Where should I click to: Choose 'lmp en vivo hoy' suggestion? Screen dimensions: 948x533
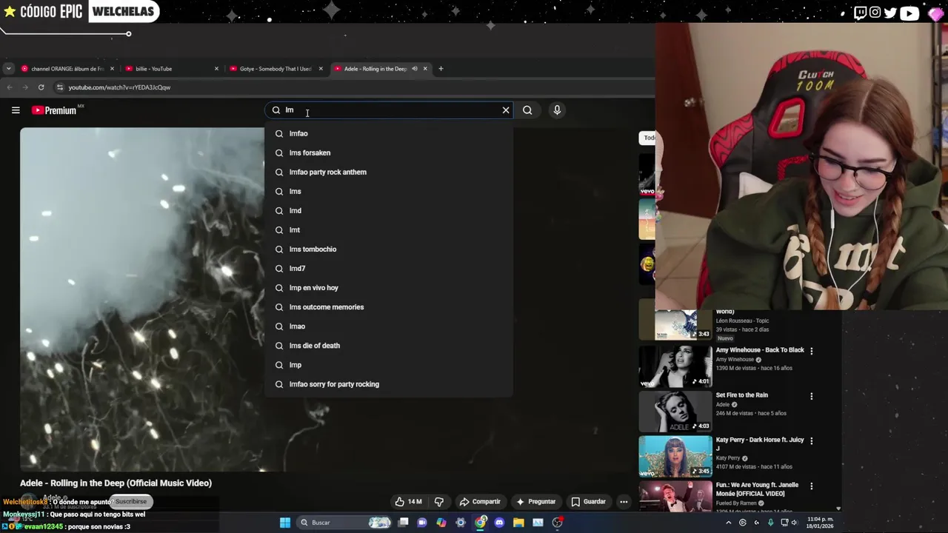point(389,287)
